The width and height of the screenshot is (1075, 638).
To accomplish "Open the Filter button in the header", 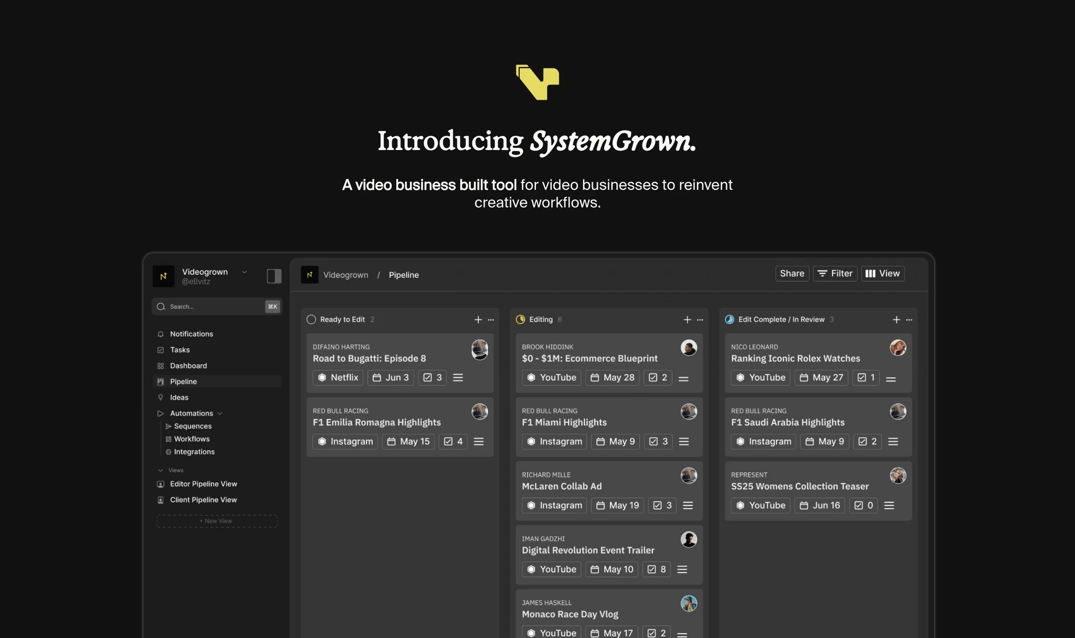I will click(835, 273).
